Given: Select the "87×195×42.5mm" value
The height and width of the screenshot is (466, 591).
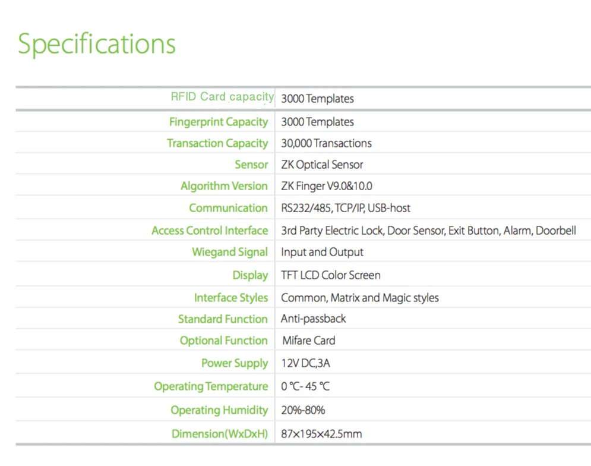Looking at the screenshot, I should [x=321, y=434].
